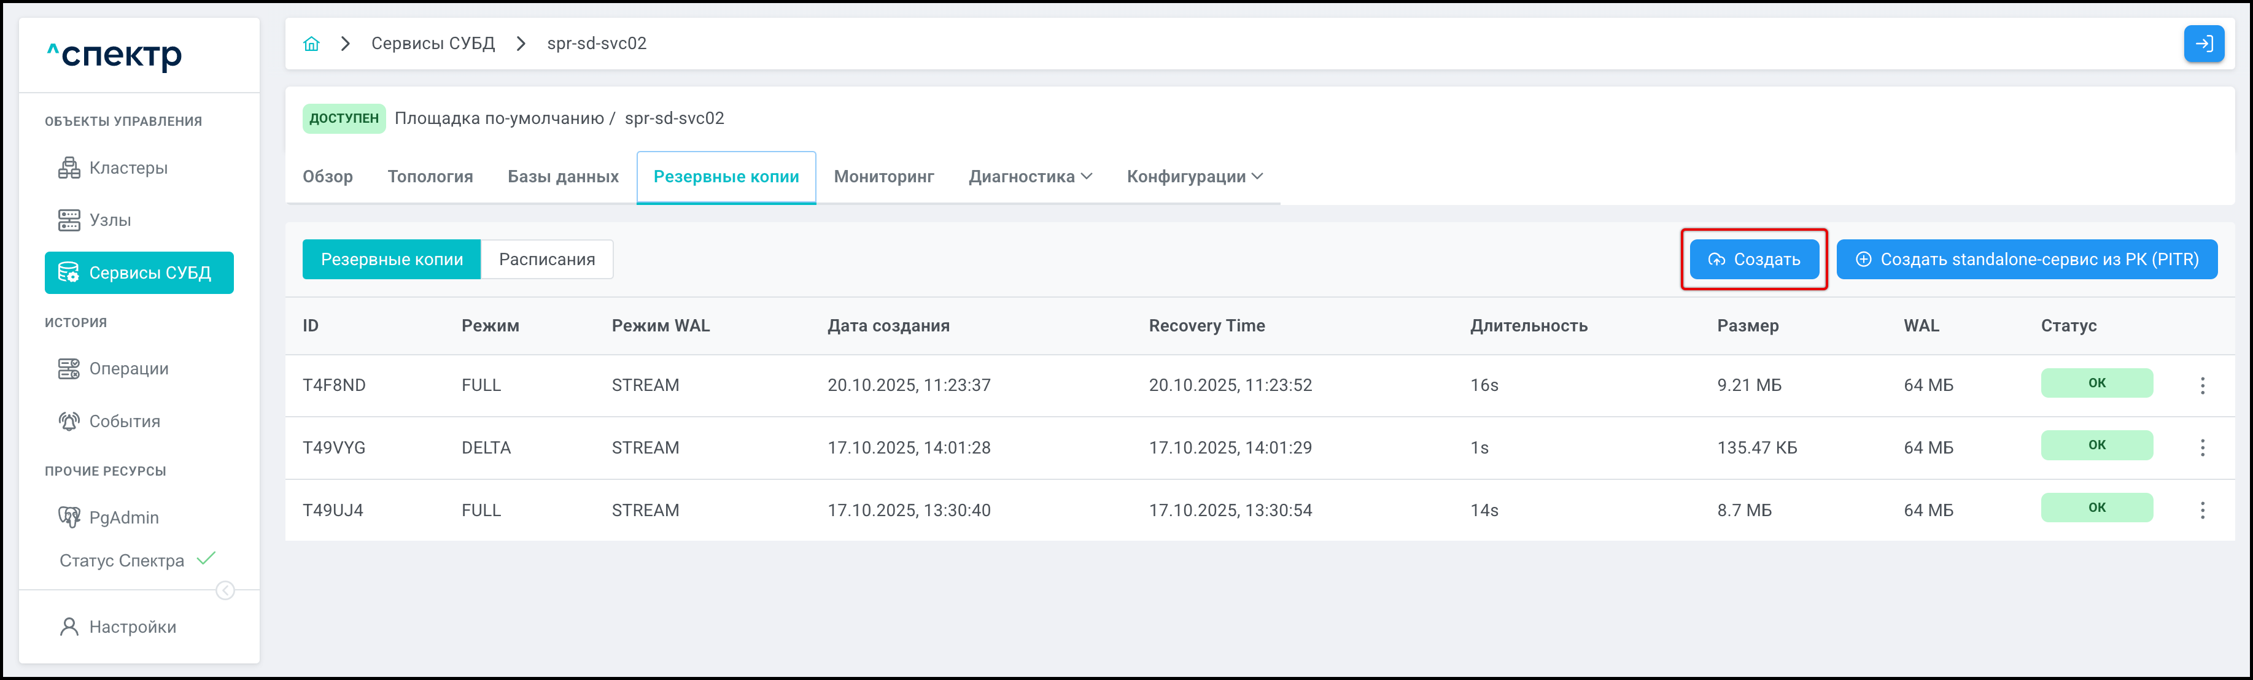The height and width of the screenshot is (680, 2253).
Task: Open actions menu for backup T49VYG
Action: pyautogui.click(x=2202, y=447)
